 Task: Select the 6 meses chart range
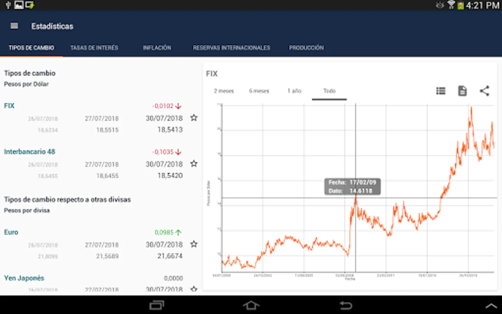coord(259,91)
